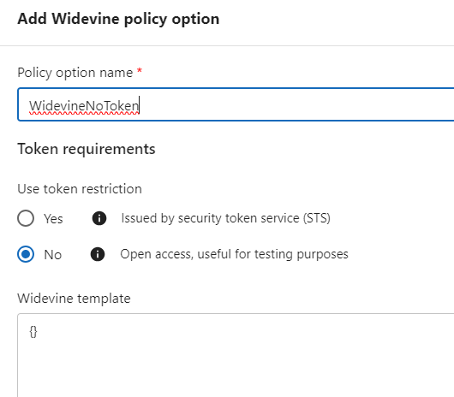Select the Yes radio button
Screen dimensions: 454x397
coord(26,218)
